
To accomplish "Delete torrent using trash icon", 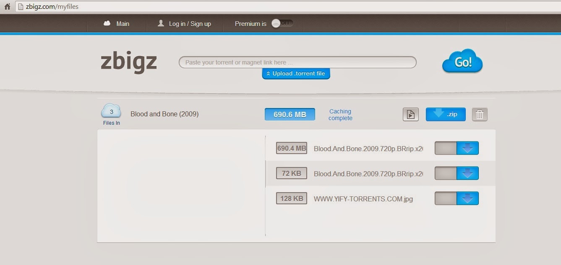I will (480, 114).
